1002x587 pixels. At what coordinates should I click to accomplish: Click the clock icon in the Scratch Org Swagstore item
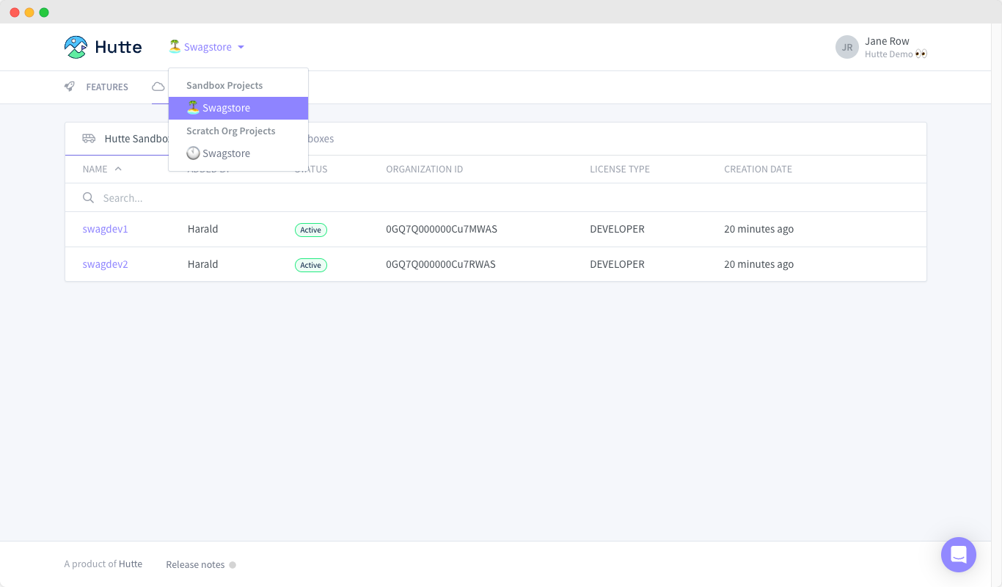tap(193, 153)
